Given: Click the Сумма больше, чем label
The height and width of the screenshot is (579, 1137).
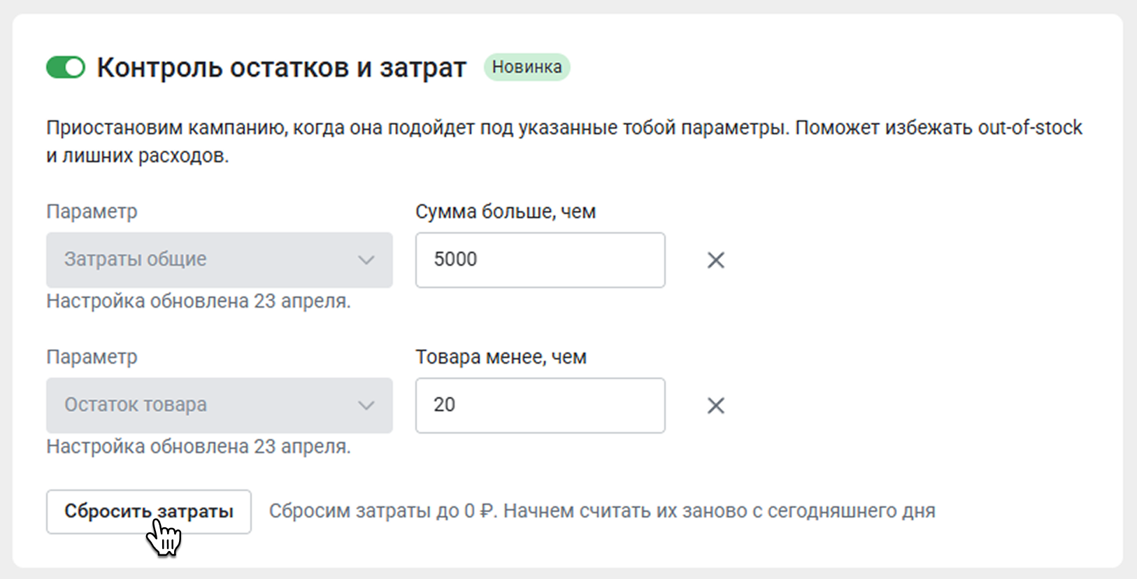Looking at the screenshot, I should coord(506,212).
